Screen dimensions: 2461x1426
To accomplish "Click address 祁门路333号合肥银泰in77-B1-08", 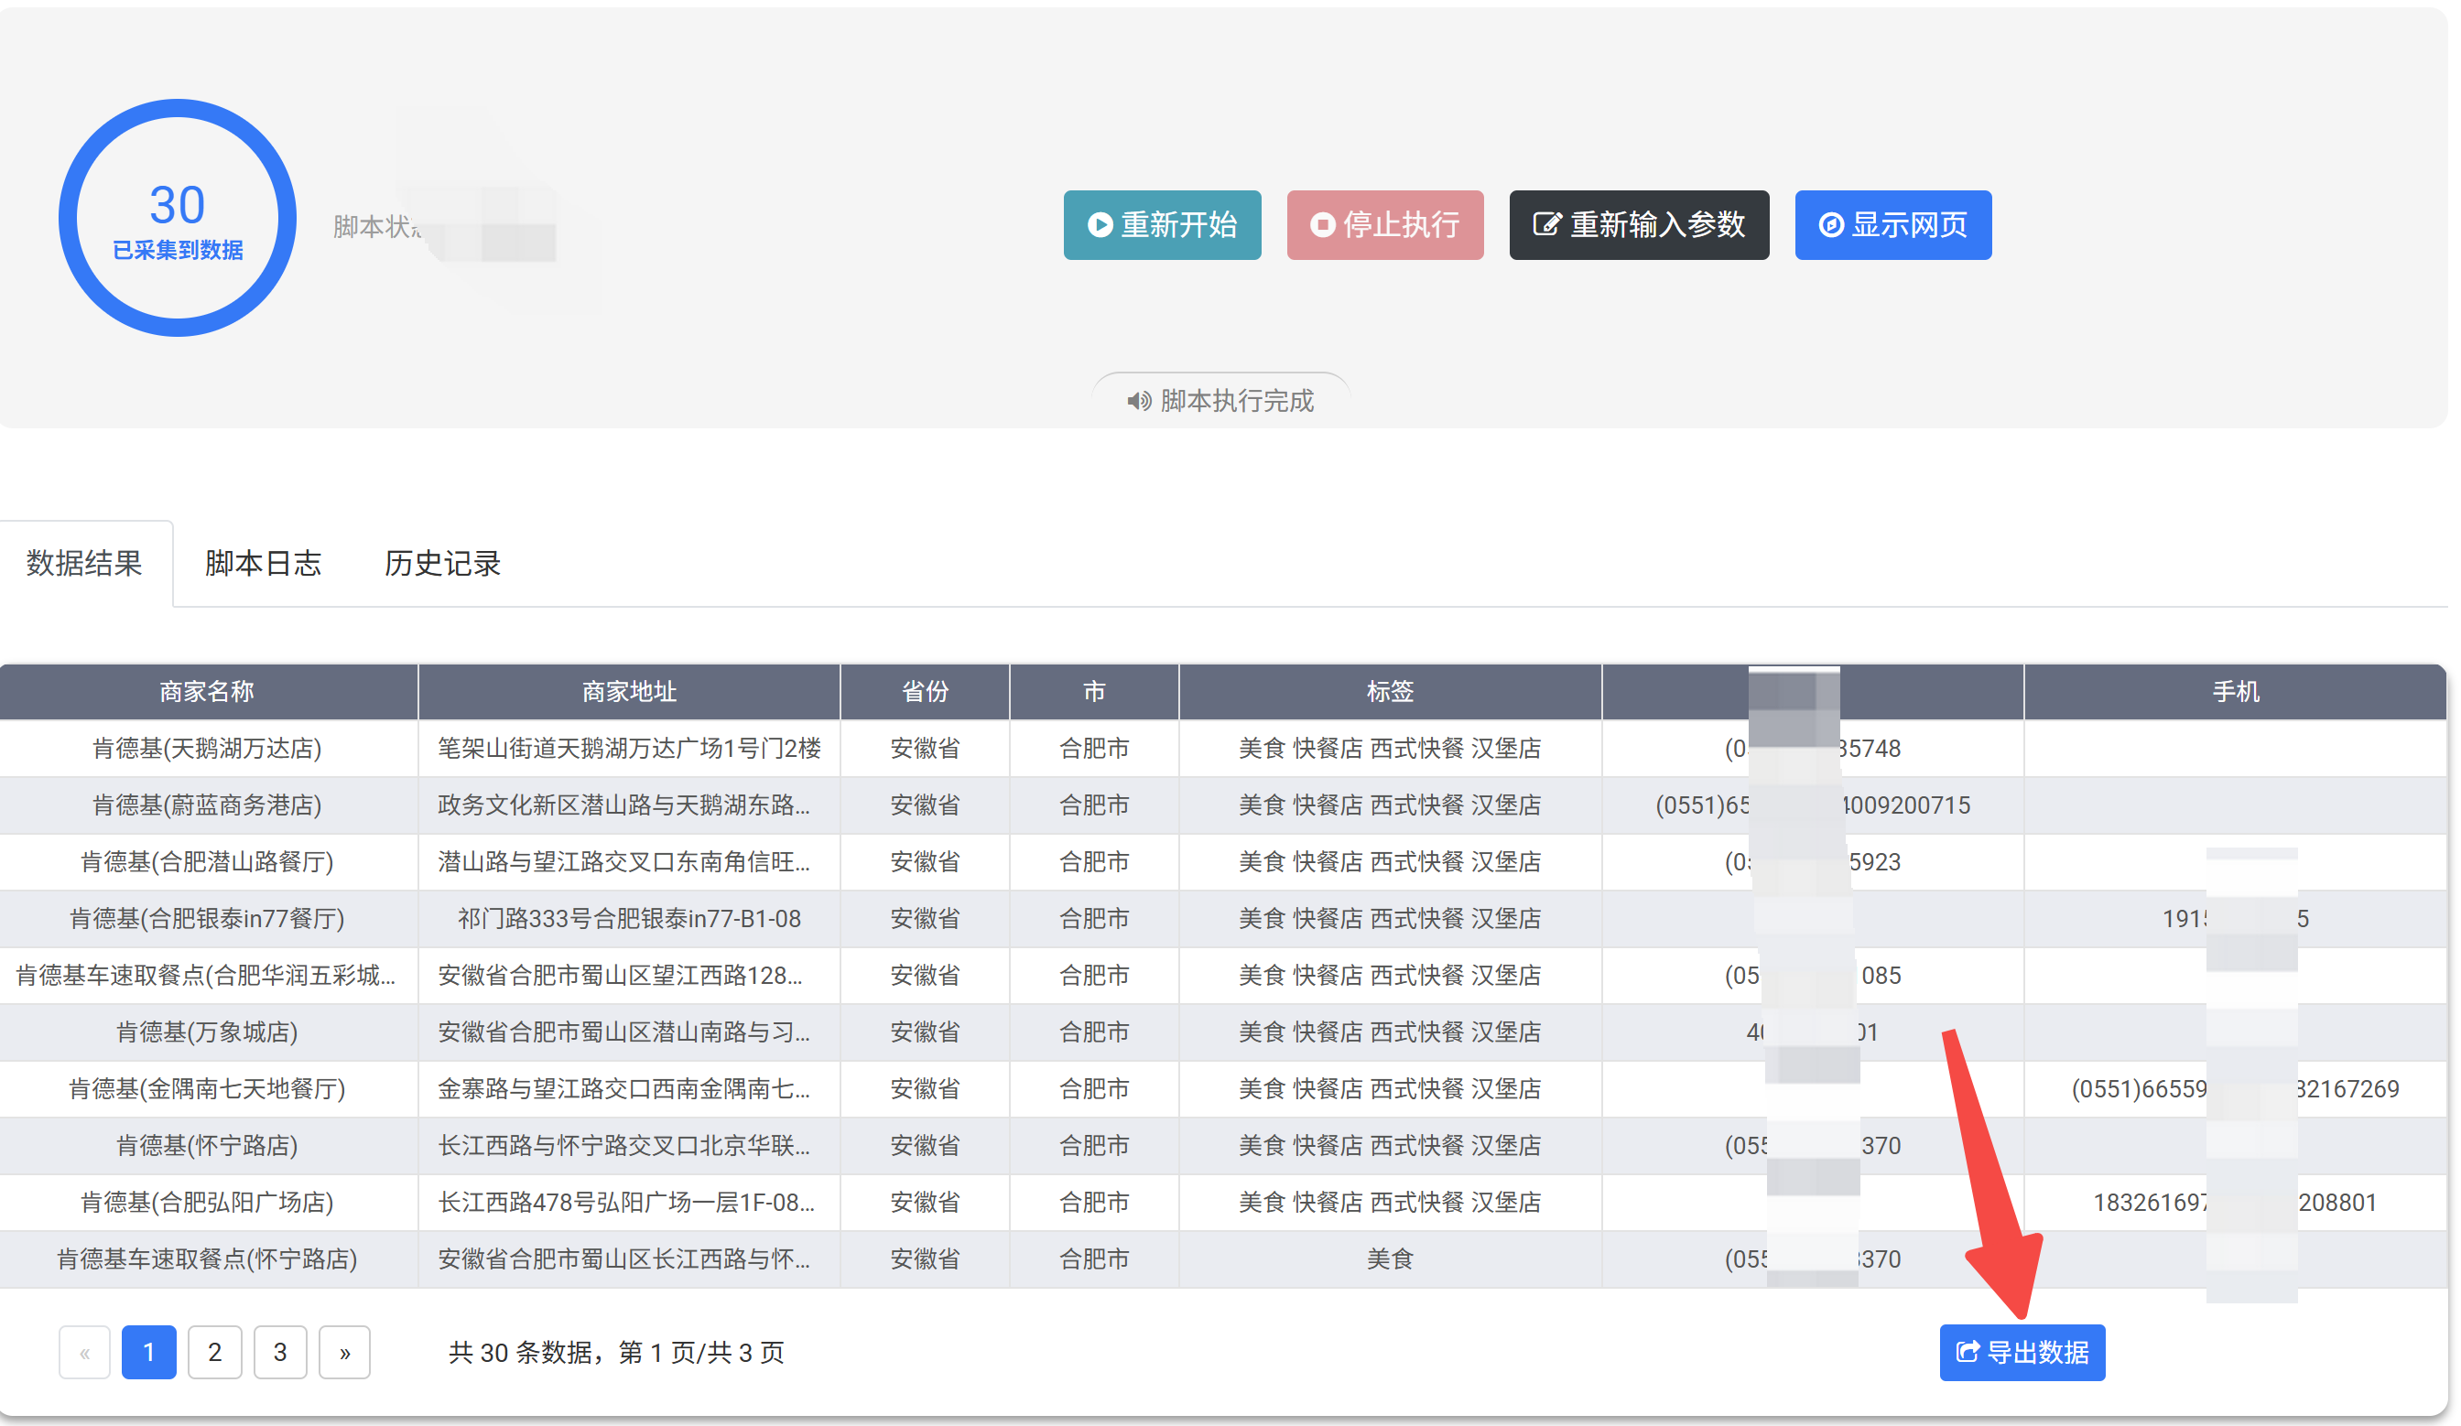I will point(629,918).
